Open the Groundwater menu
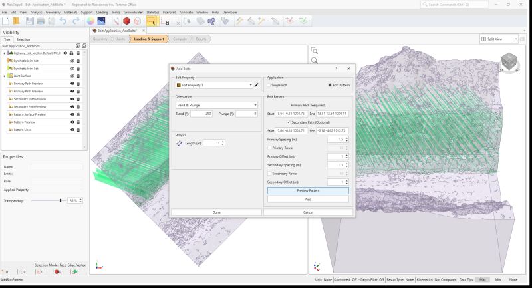Viewport: 532px width, 288px height. 134,12
